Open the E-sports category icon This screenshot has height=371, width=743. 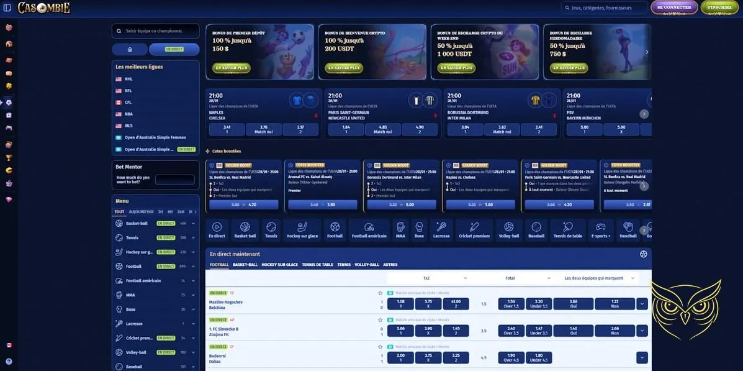(600, 229)
